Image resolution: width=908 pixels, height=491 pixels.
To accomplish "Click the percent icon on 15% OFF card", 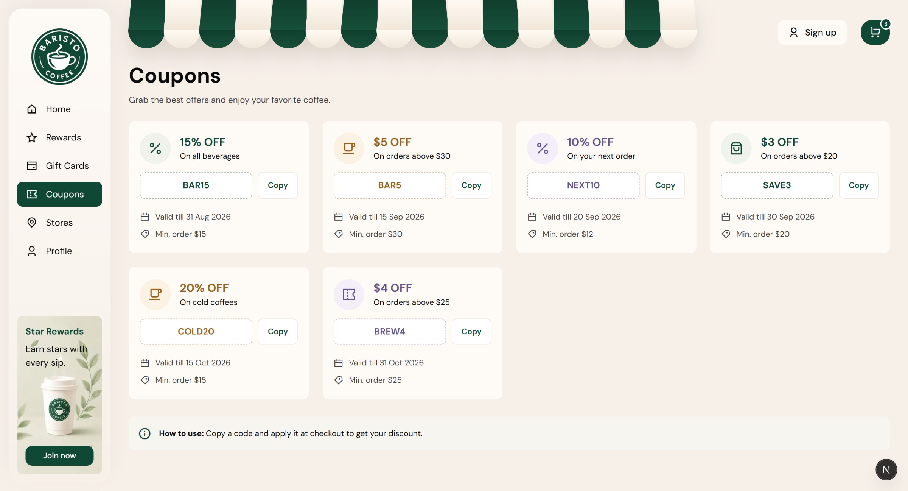I will pyautogui.click(x=155, y=148).
